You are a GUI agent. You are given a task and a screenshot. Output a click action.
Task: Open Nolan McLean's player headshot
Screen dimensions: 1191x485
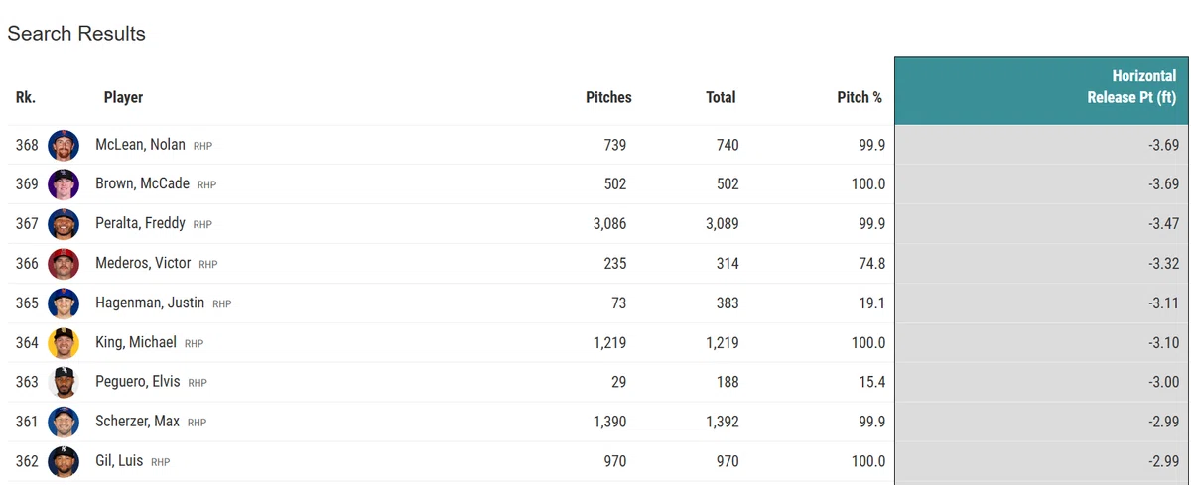click(x=64, y=145)
